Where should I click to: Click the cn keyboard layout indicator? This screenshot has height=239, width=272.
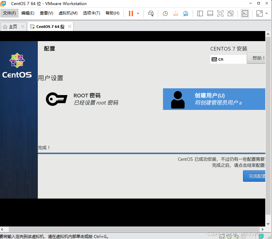pos(228,59)
